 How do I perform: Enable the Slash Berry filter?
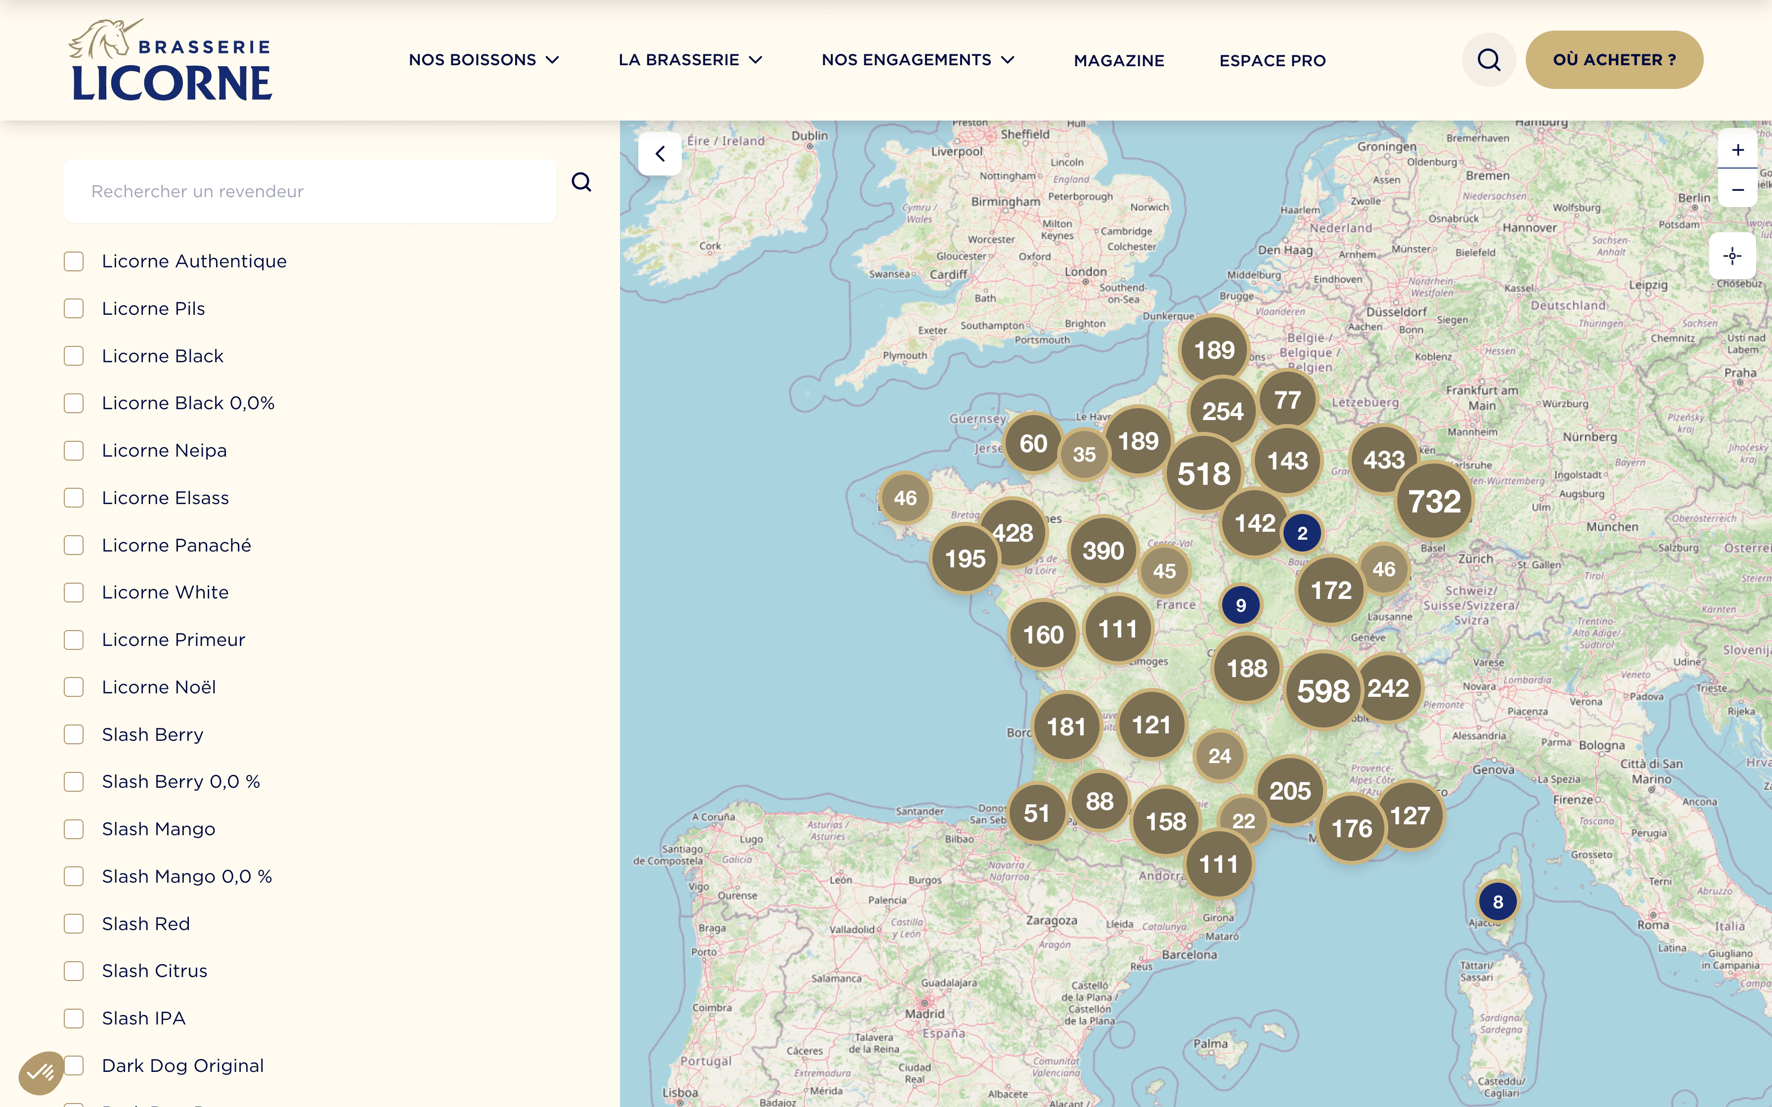[x=73, y=734]
